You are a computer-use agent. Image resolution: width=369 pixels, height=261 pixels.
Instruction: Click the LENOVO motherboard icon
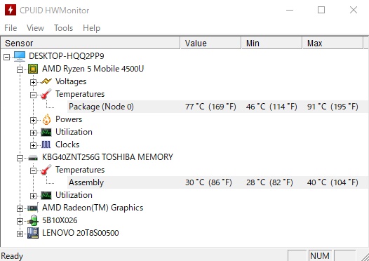click(x=33, y=233)
